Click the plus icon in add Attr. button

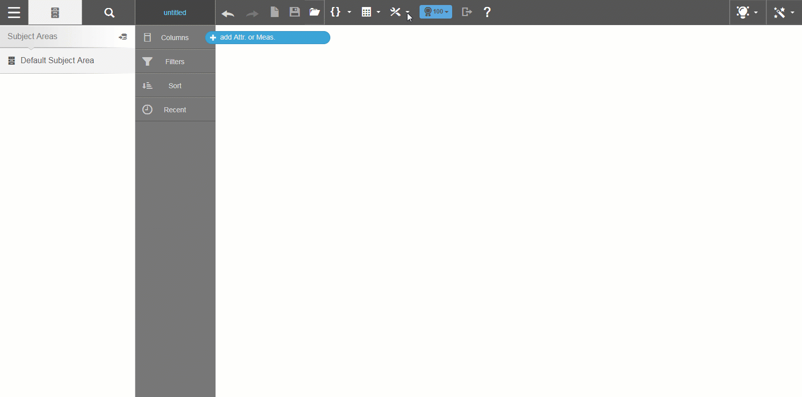pos(213,38)
